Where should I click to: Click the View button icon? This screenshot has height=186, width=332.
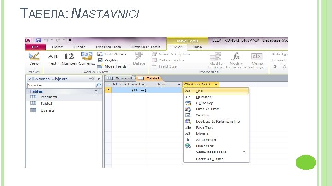(34, 56)
